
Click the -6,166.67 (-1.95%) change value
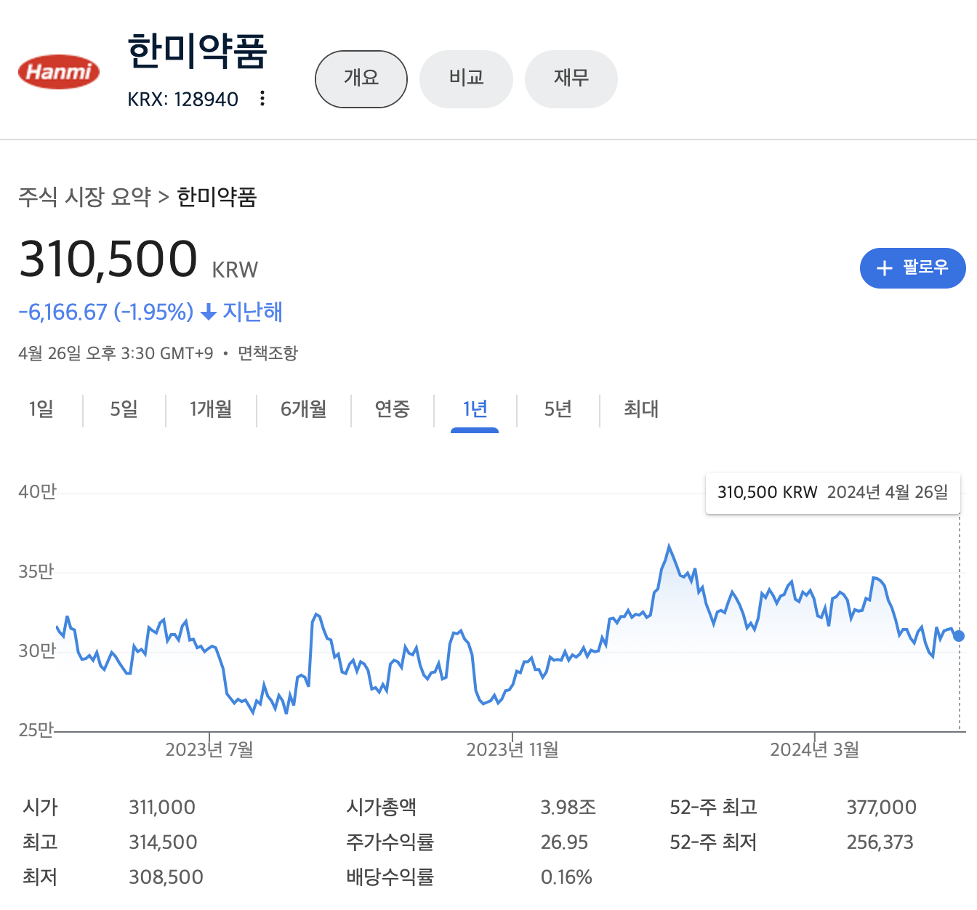[x=106, y=313]
